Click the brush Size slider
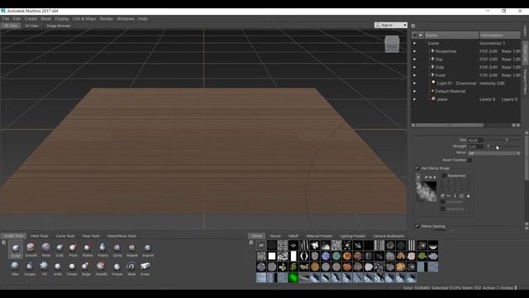This screenshot has height=298, width=529. click(503, 140)
